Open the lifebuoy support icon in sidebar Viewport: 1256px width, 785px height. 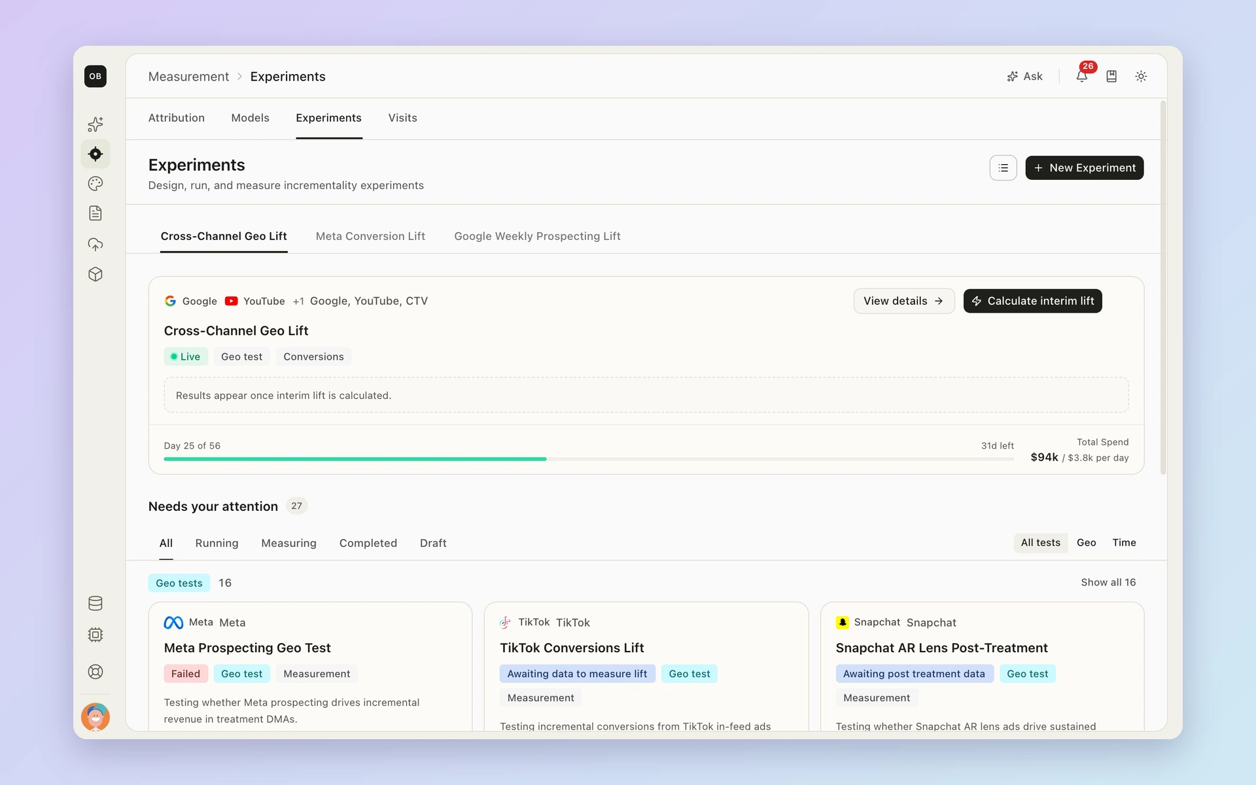96,672
